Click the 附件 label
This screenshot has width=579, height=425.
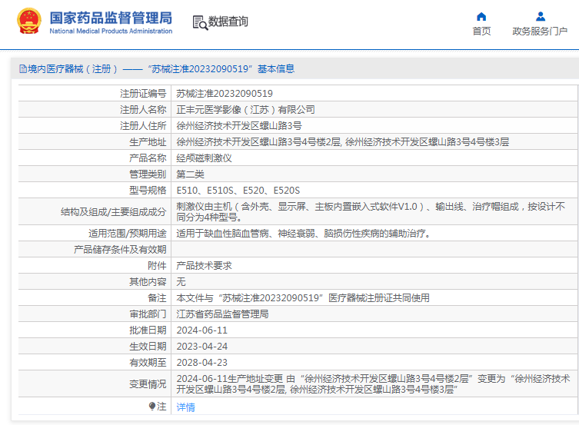click(x=158, y=266)
